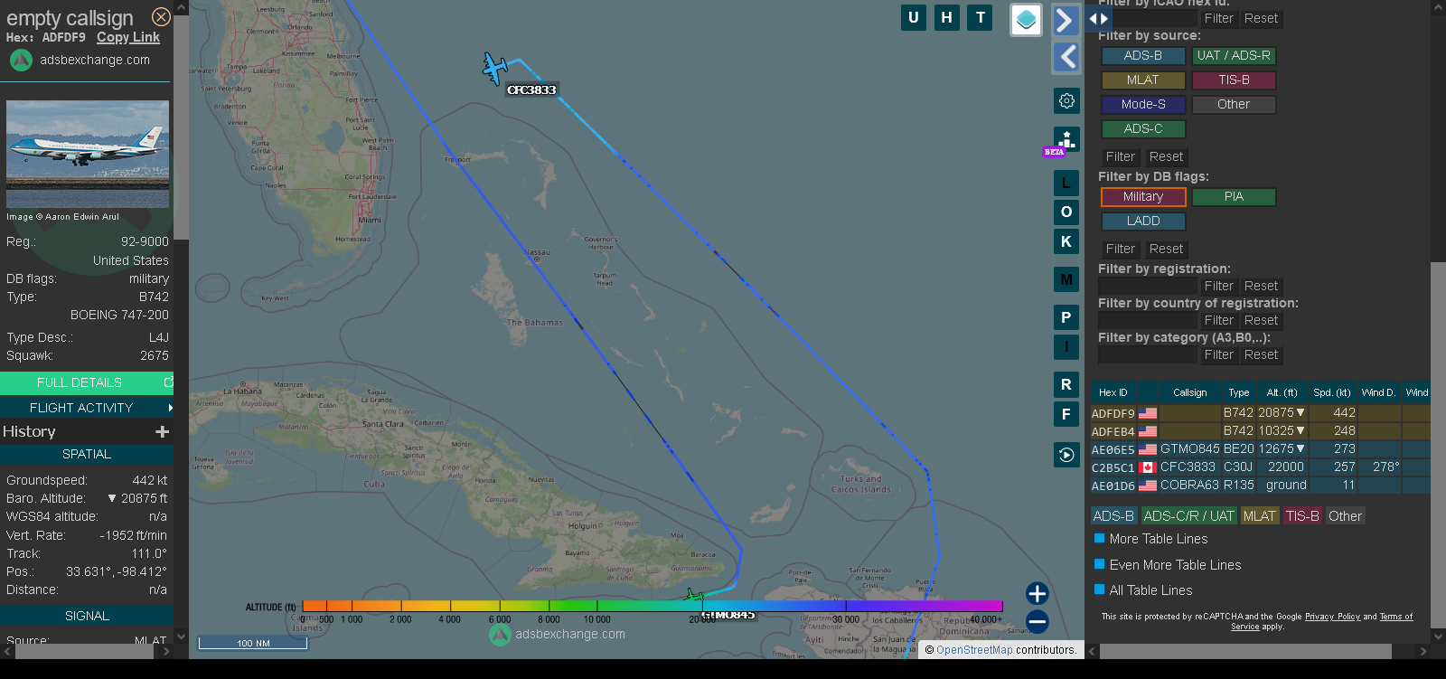Image resolution: width=1446 pixels, height=679 pixels.
Task: Select the COBRA63 table row
Action: 1260,486
